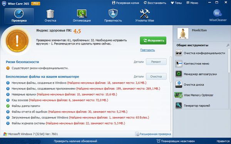The width and height of the screenshot is (231, 144).
Task: Open Очистка конфиденциальности tool
Action: (200, 53)
